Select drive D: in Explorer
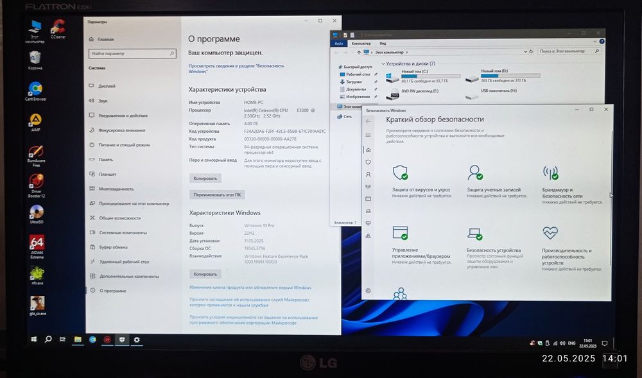 pyautogui.click(x=503, y=76)
